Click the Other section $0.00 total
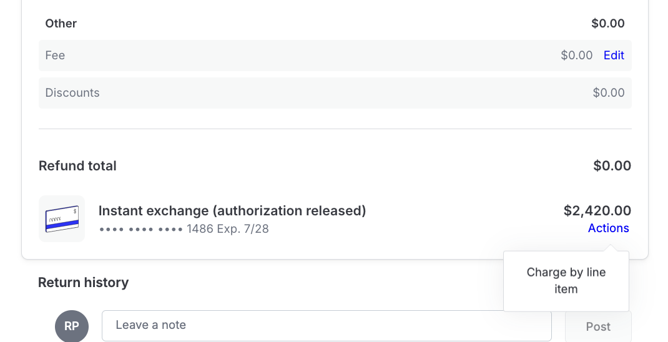The width and height of the screenshot is (668, 342). click(x=607, y=24)
